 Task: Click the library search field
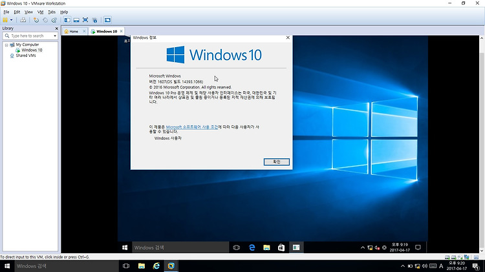tap(30, 36)
